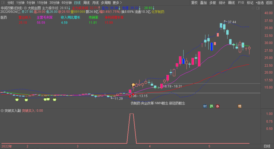Click the gear icon at top-left corner
274x149 pixels.
tap(3, 3)
